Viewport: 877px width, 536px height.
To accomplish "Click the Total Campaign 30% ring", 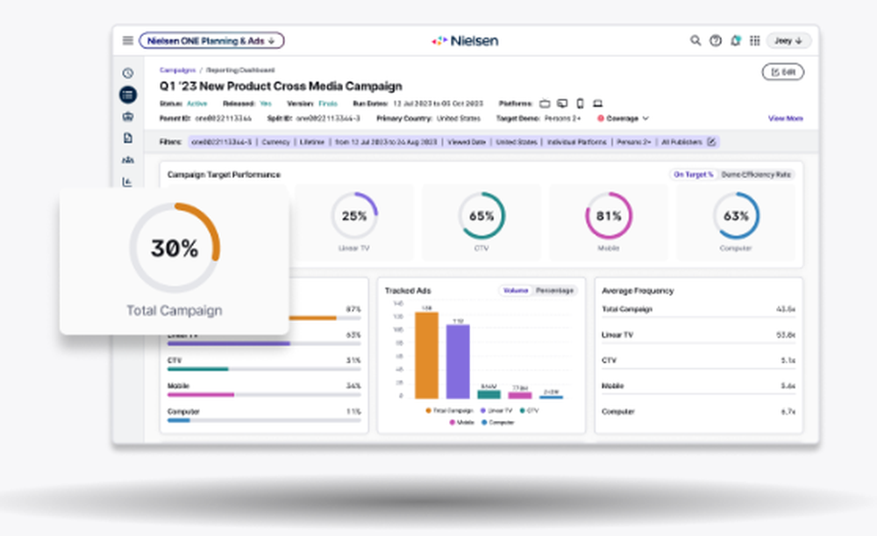I will click(175, 247).
